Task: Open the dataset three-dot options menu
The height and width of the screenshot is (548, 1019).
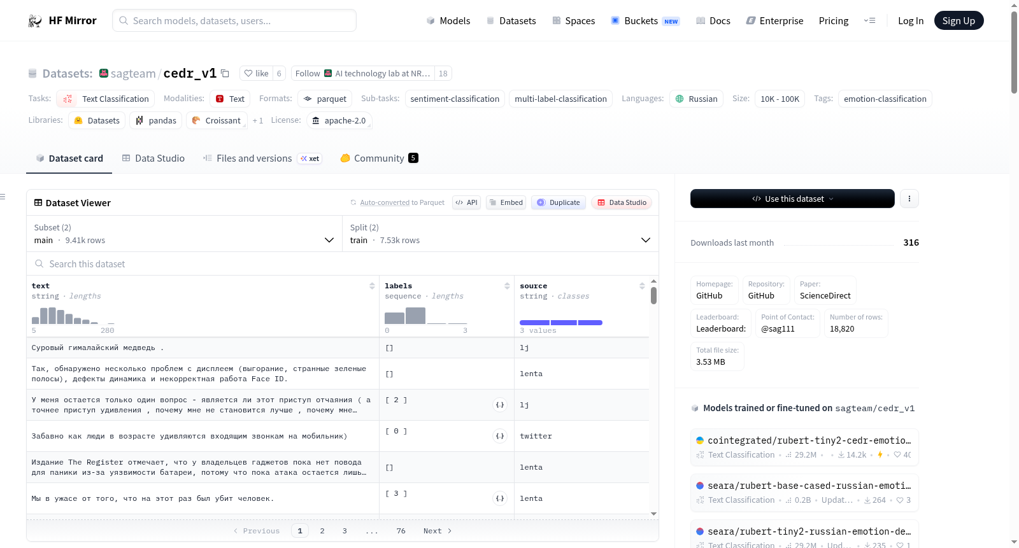Action: 909,199
